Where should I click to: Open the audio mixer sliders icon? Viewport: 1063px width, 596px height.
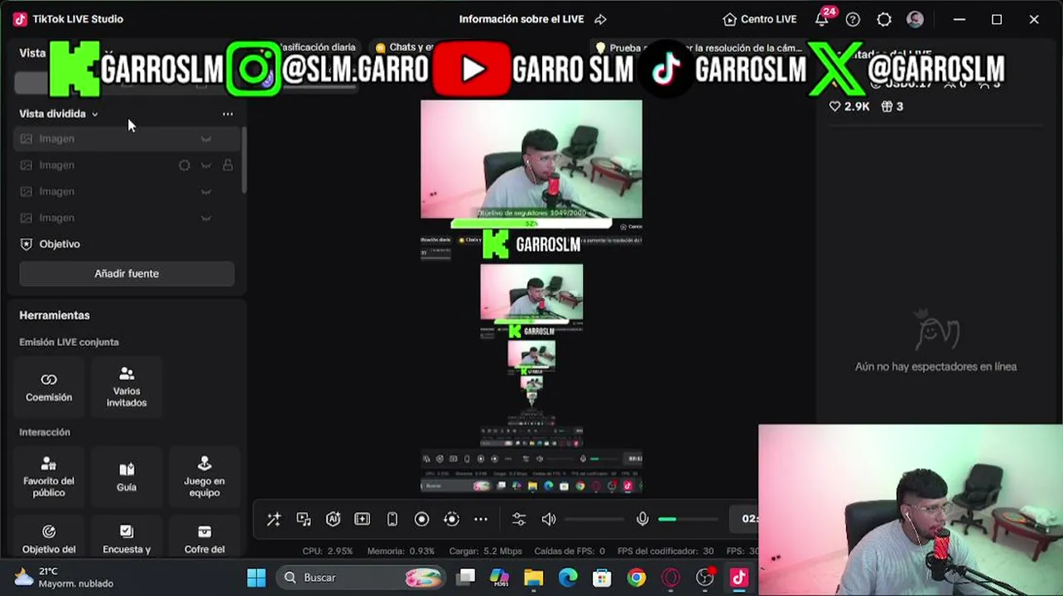tap(519, 519)
